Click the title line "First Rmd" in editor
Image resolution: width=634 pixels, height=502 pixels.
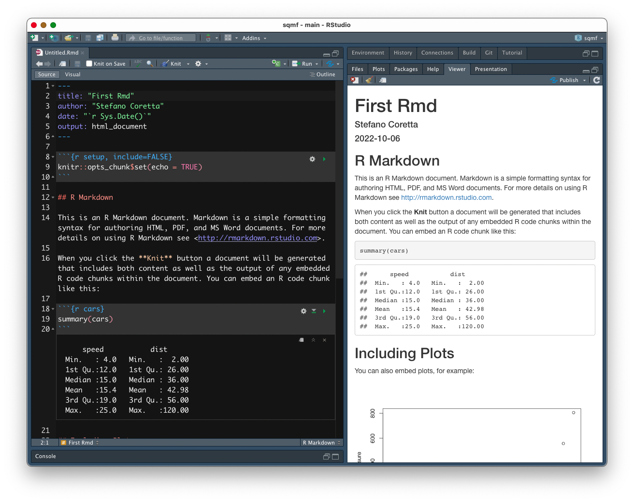pos(96,96)
